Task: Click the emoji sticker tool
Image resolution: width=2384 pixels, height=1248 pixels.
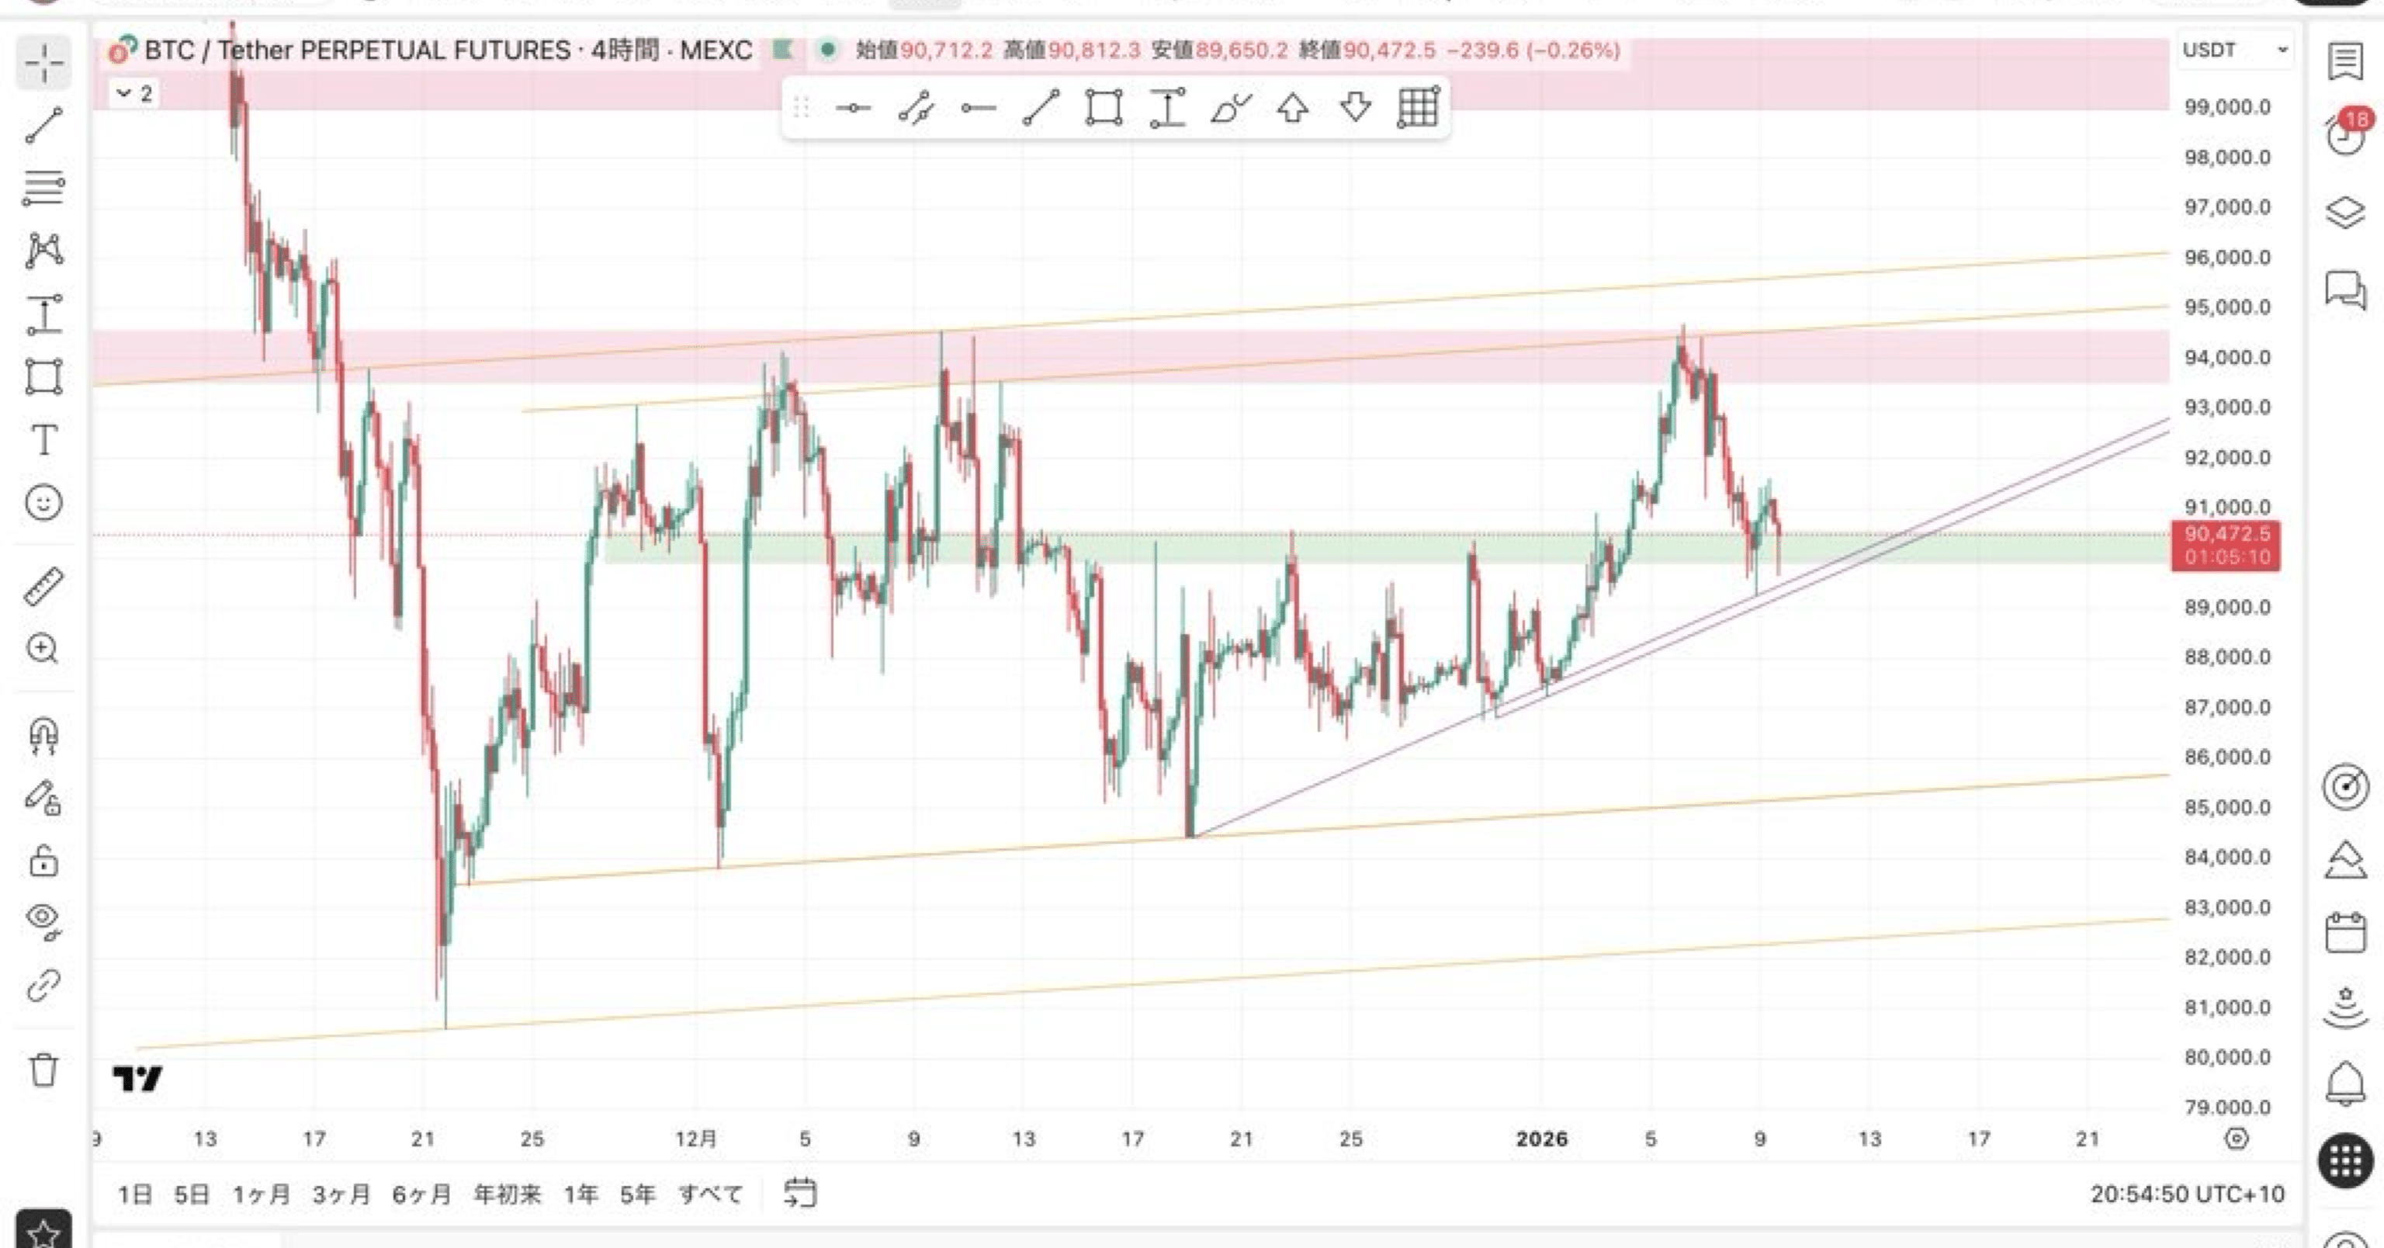Action: click(x=43, y=503)
